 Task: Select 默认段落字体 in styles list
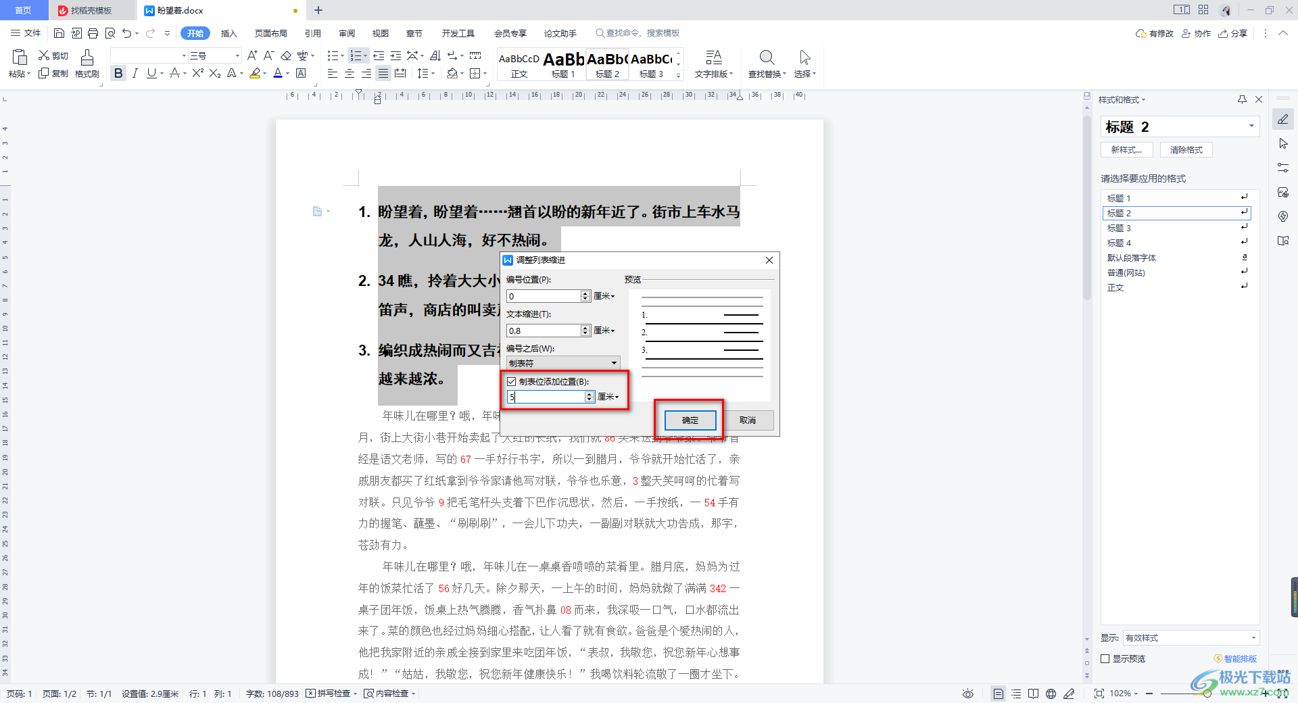click(1176, 258)
